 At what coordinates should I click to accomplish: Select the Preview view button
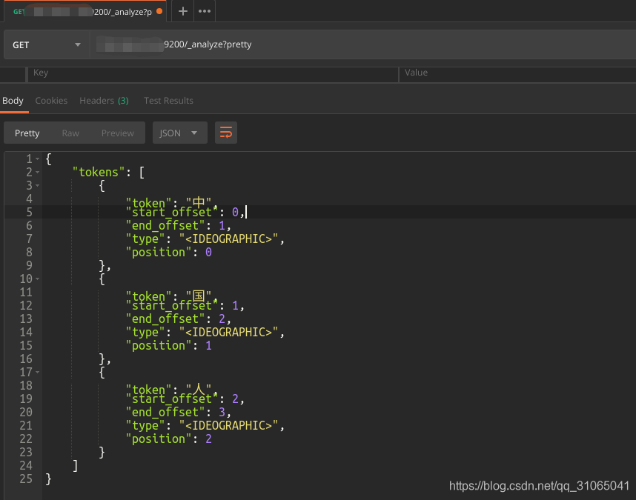[x=118, y=133]
